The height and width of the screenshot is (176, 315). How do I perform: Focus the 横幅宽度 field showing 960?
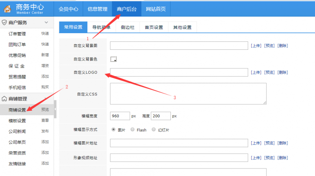(x=120, y=116)
